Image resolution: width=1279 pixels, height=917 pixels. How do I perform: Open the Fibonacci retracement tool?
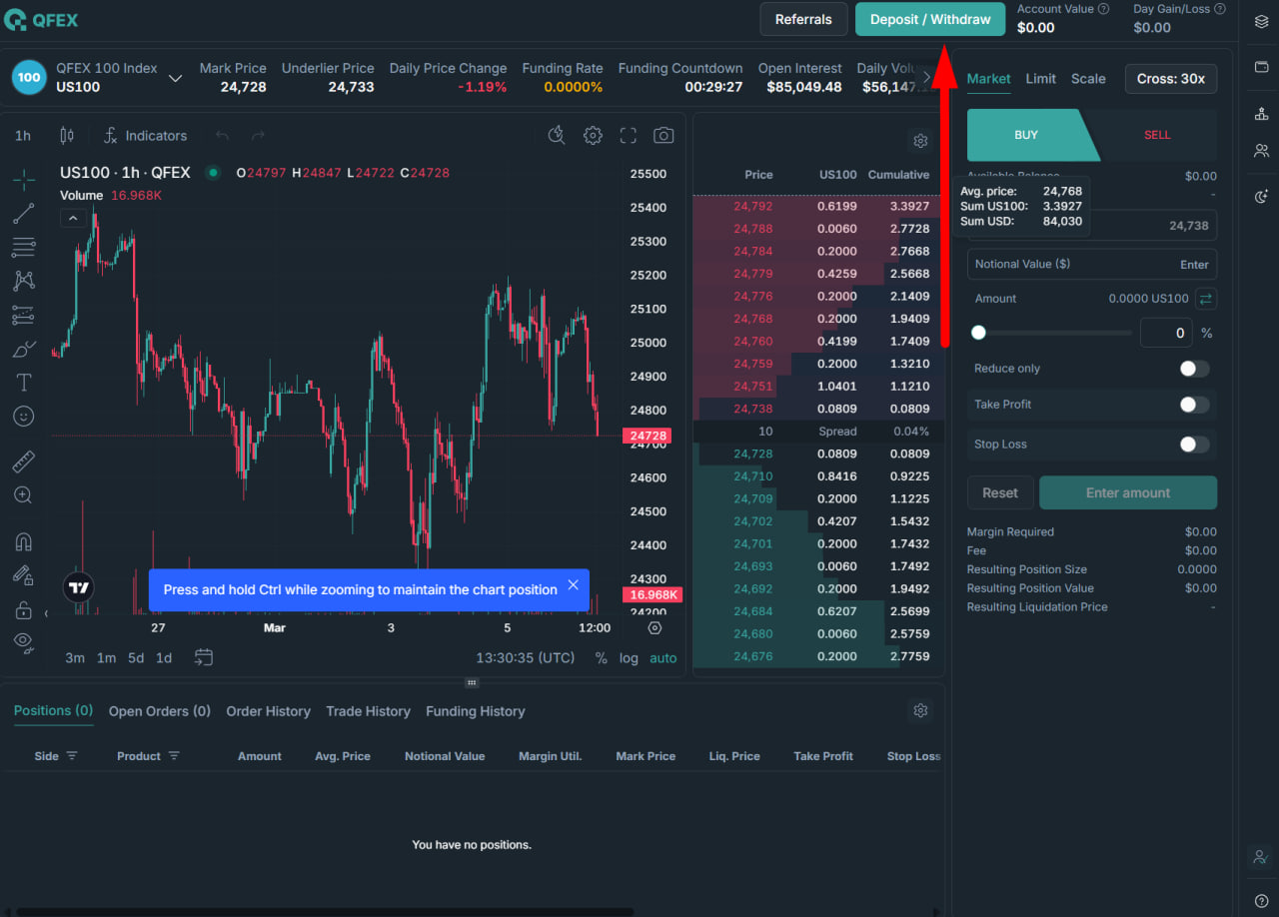[x=24, y=247]
